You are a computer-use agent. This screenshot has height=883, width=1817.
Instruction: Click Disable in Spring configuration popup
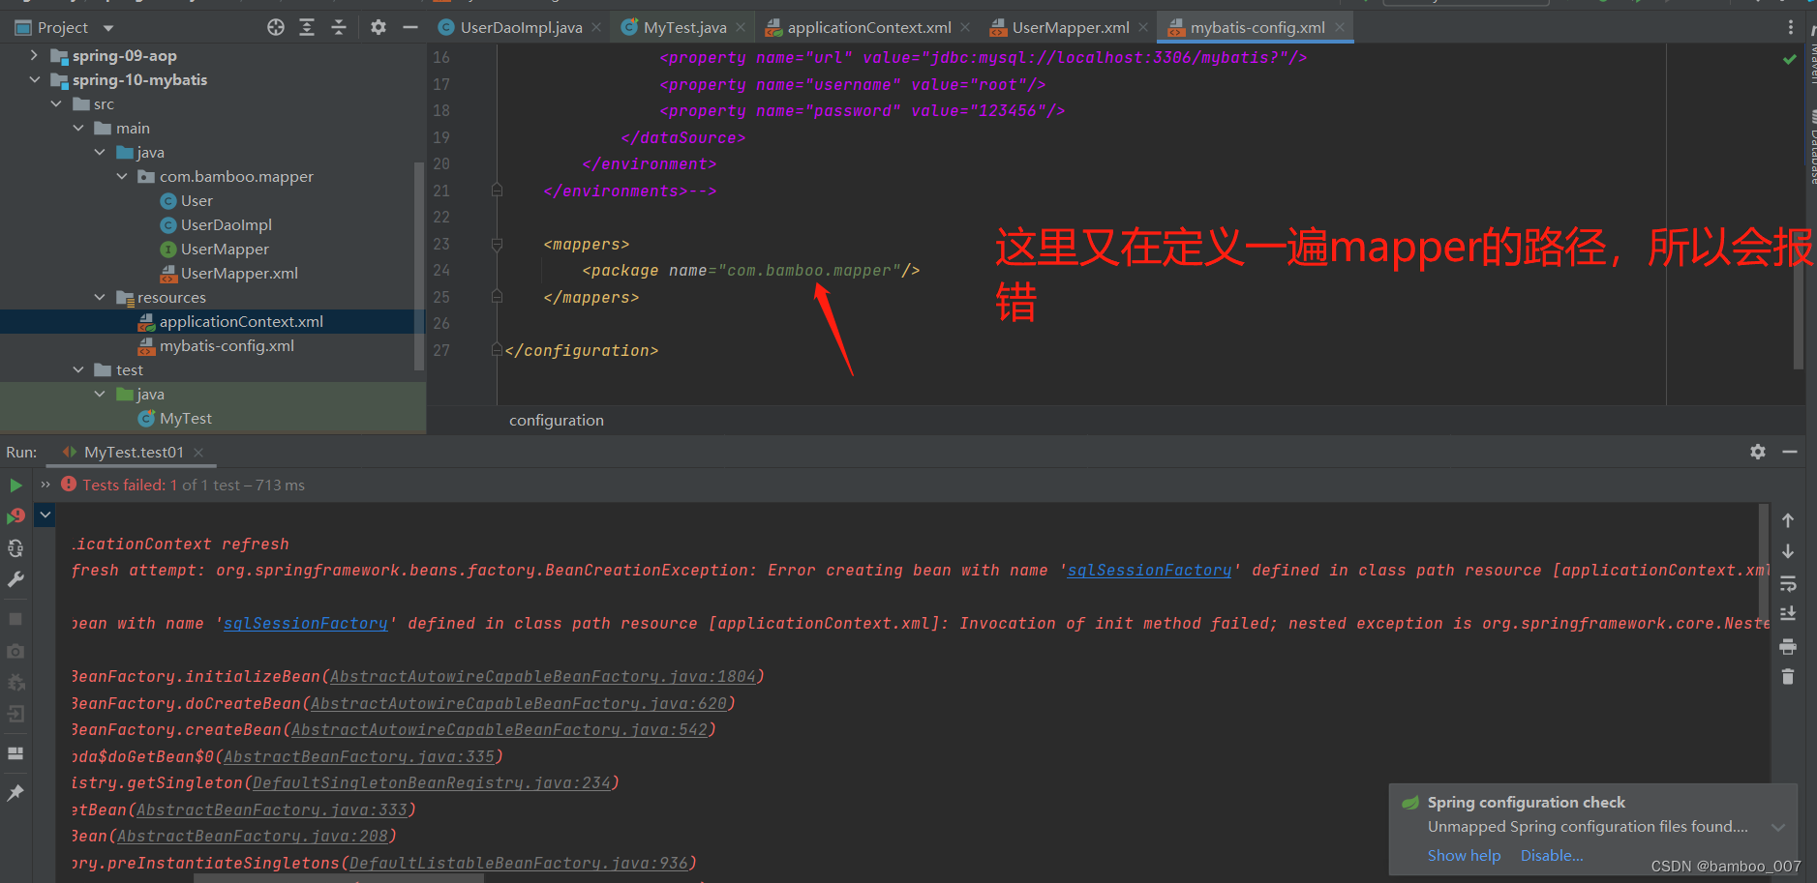click(1551, 855)
